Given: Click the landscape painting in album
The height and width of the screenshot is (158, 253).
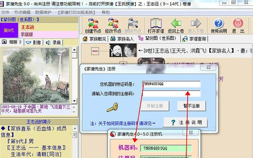Looking at the screenshot, I should 36,75.
